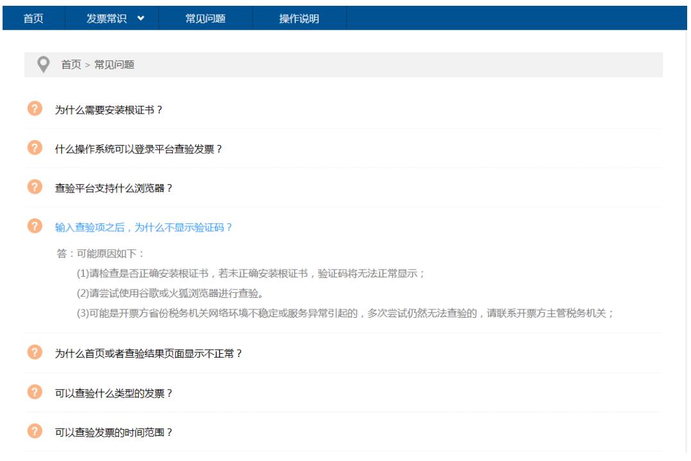
Task: Open 常见问题 in navigation bar
Action: 205,19
